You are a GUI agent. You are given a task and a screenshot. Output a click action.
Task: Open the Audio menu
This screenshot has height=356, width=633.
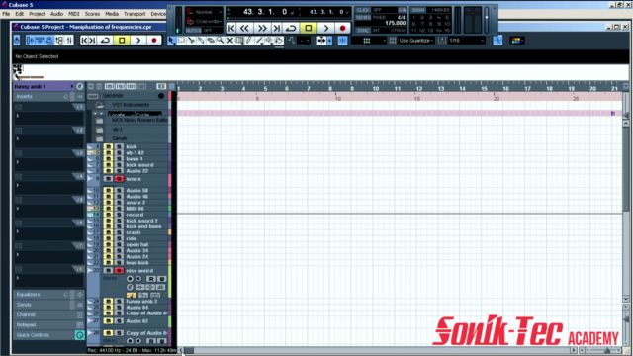point(56,14)
